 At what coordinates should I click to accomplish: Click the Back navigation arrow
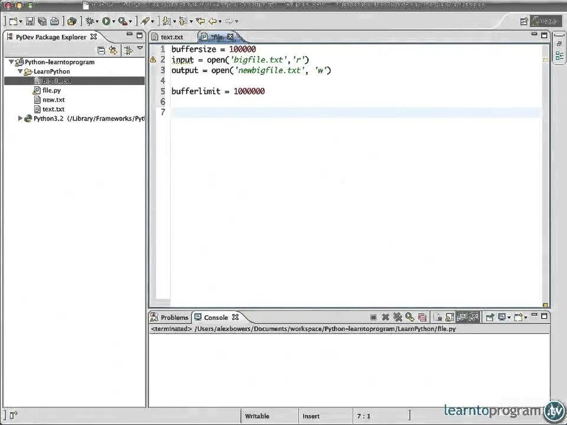tap(213, 21)
